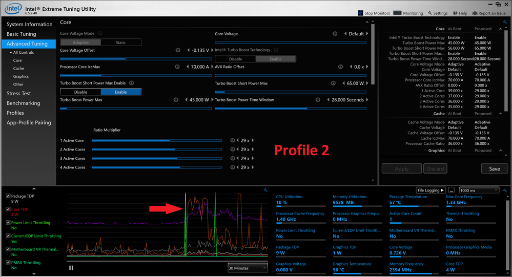
Task: Click wrench icon beside the 1000 ms dropdown
Action: pos(505,190)
